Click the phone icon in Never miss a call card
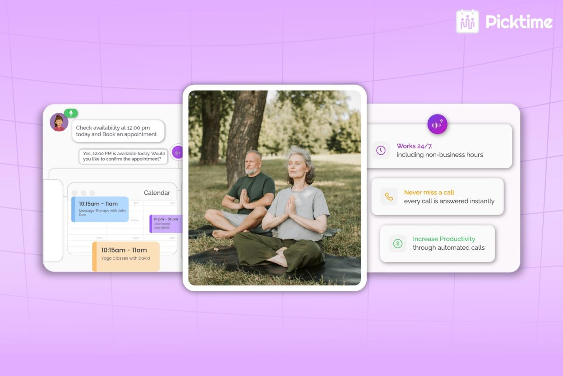 389,197
